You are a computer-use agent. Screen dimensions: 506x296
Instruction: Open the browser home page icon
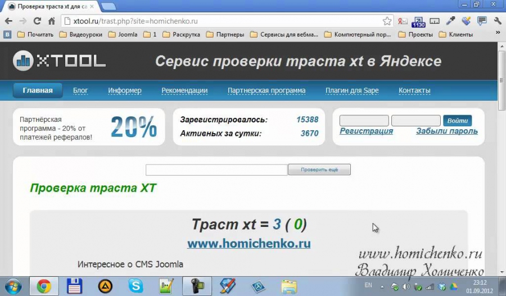tap(52, 21)
